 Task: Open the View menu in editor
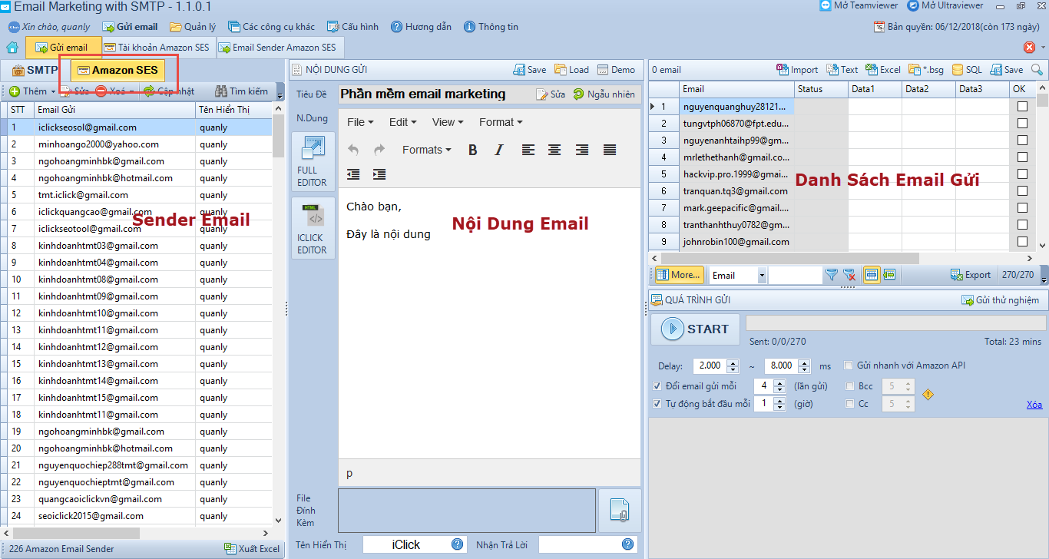pos(448,122)
